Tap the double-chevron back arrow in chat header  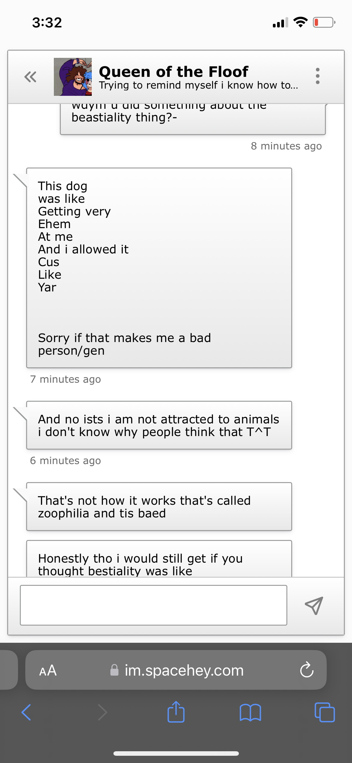coord(30,77)
